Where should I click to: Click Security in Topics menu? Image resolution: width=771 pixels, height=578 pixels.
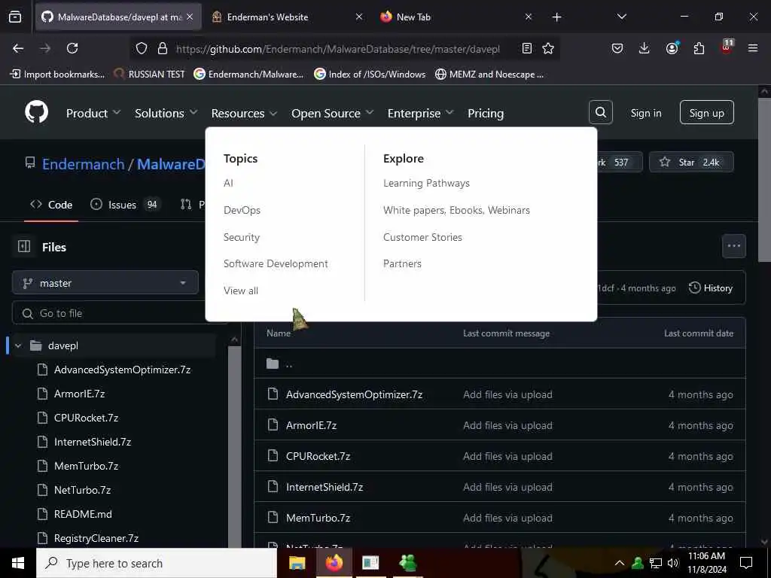tap(242, 237)
